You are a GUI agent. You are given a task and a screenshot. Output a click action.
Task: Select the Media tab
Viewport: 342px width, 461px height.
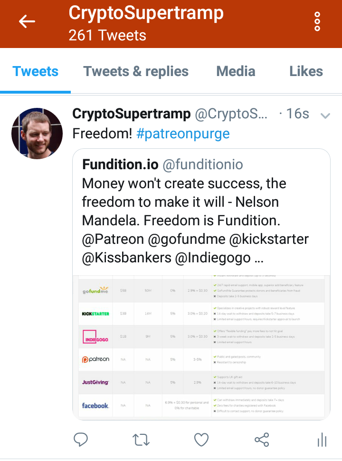236,72
